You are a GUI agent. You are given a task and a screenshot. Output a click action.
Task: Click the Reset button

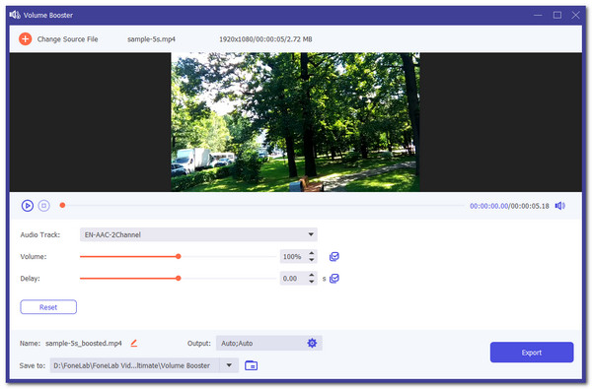coord(48,307)
